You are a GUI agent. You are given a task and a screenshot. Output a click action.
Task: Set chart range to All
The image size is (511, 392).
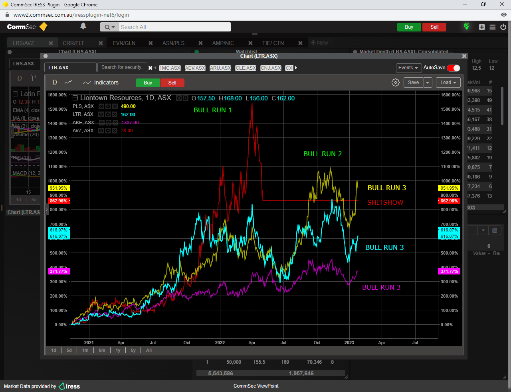[x=149, y=350]
